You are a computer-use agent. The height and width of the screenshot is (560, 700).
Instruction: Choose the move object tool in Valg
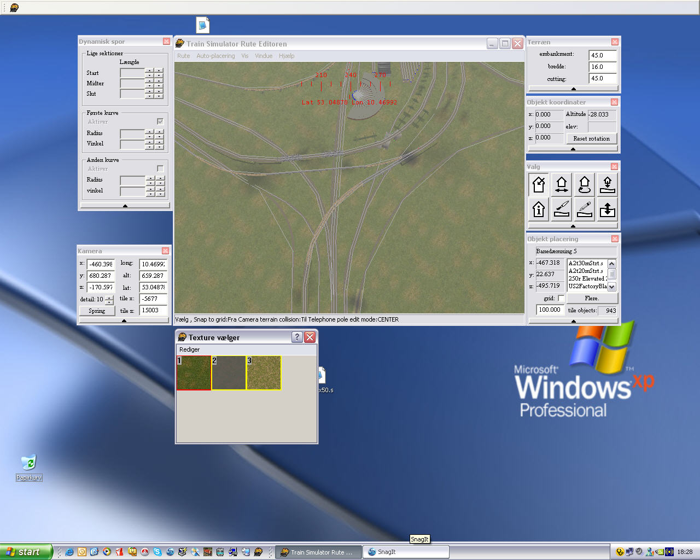point(562,185)
